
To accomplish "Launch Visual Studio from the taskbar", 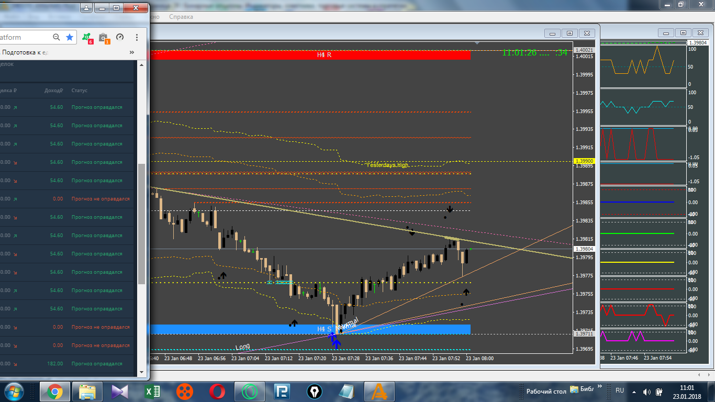I will tap(120, 391).
